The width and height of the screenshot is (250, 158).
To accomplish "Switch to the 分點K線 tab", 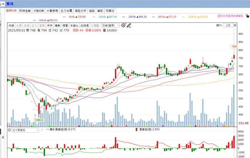I will (39, 11).
